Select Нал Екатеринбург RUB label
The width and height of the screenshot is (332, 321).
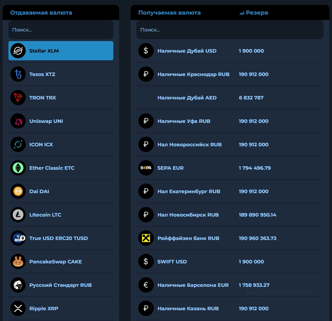[x=189, y=191]
